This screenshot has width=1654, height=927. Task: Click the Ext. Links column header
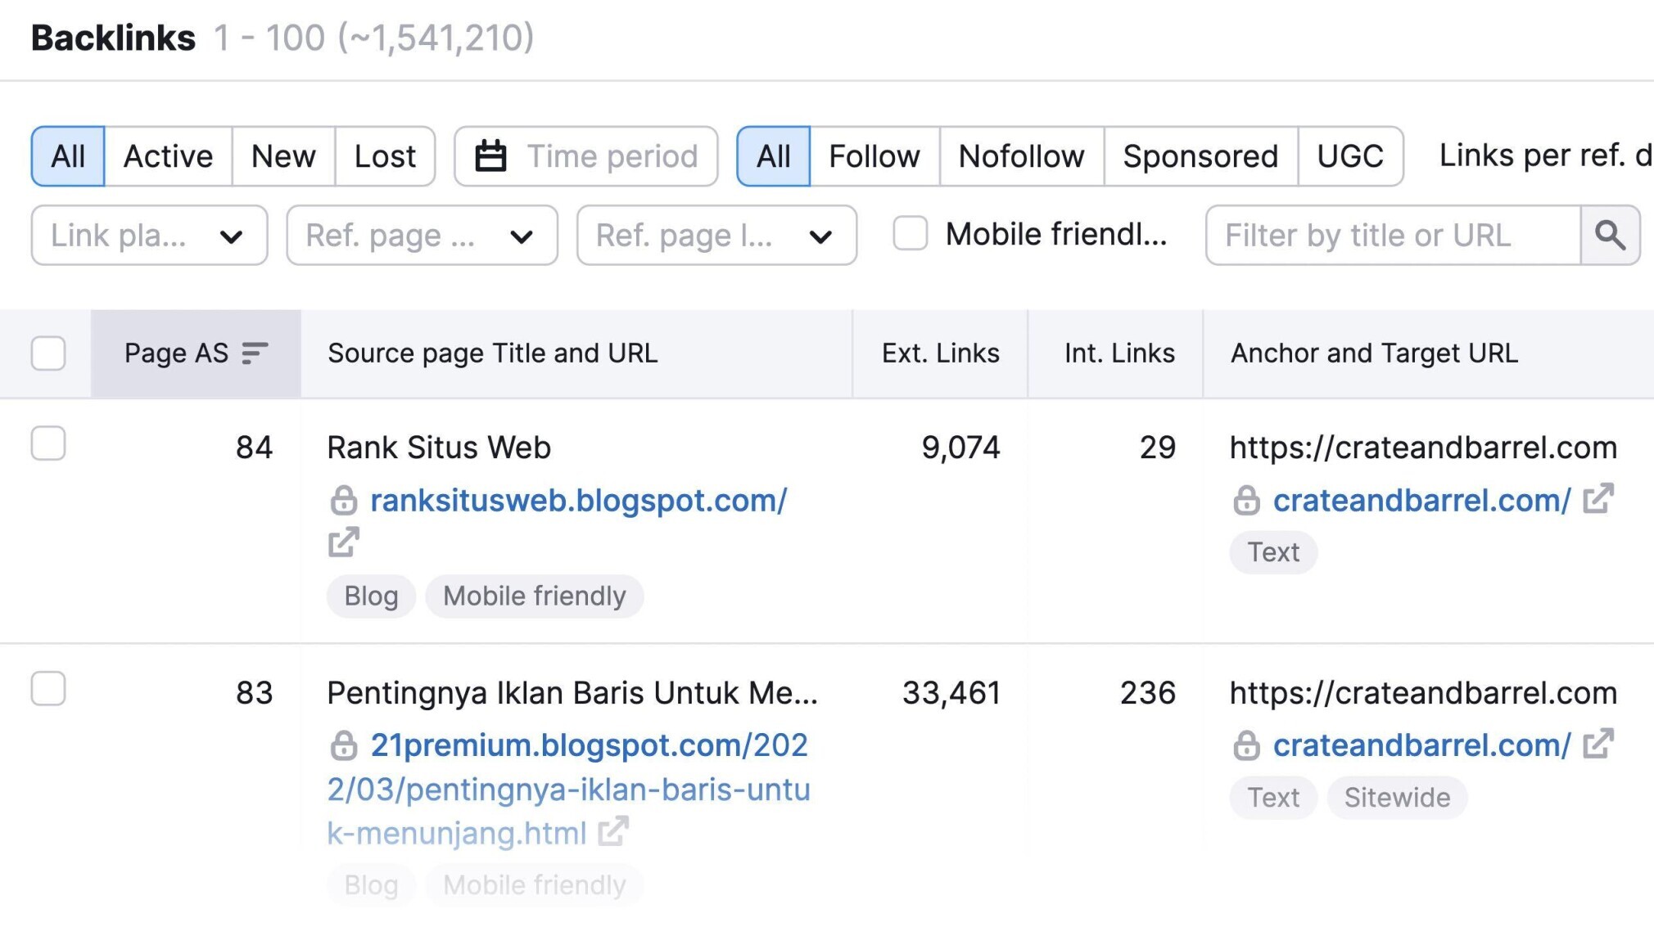coord(940,353)
